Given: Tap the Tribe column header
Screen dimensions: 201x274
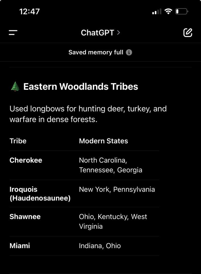Looking at the screenshot, I should click(x=18, y=141).
